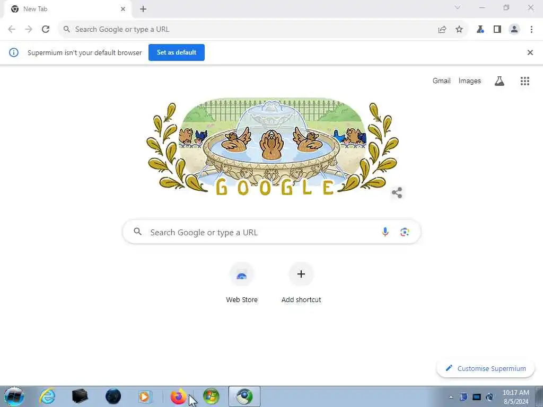Click Set as default button
The width and height of the screenshot is (543, 407).
(x=177, y=52)
